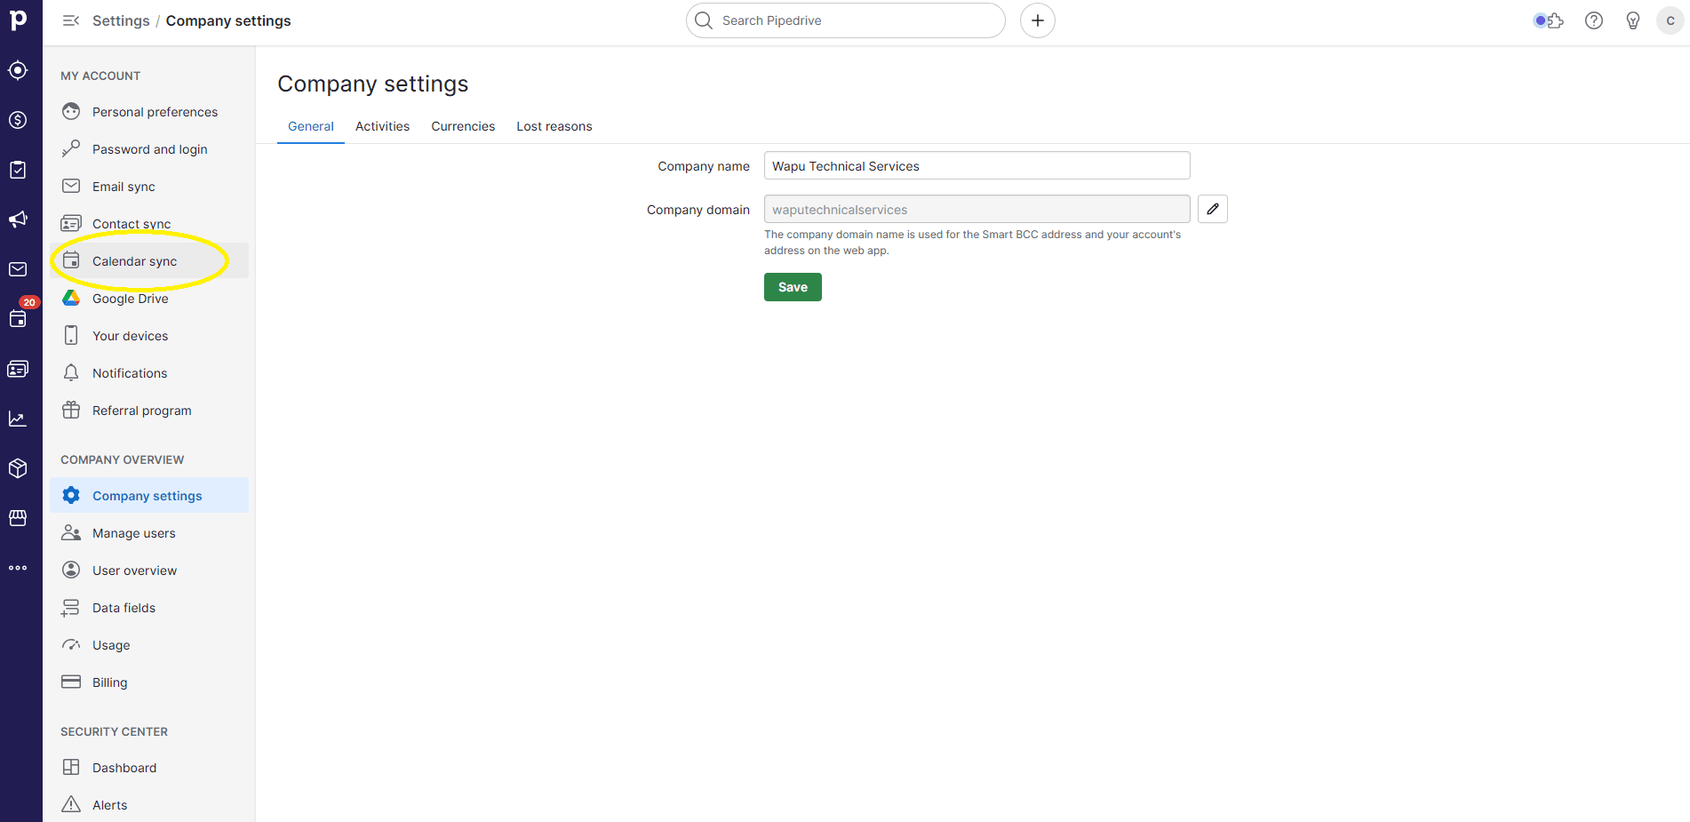Click the Referral program gift icon
Screen dimensions: 1690x822
pos(71,410)
